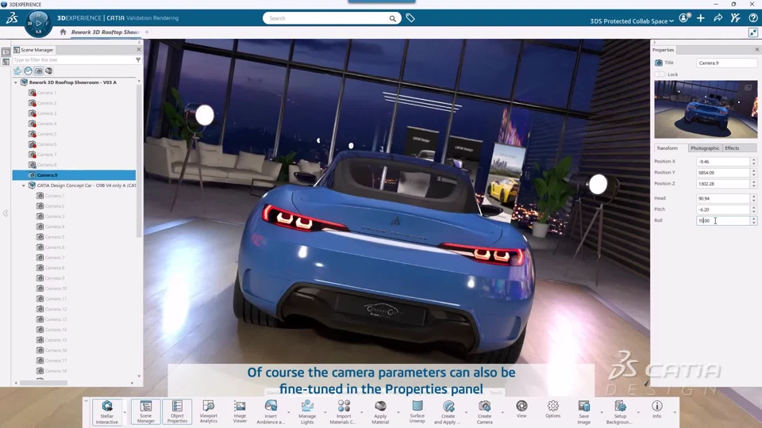This screenshot has height=428, width=762.
Task: Share content with the share arrow icon
Action: pos(718,18)
